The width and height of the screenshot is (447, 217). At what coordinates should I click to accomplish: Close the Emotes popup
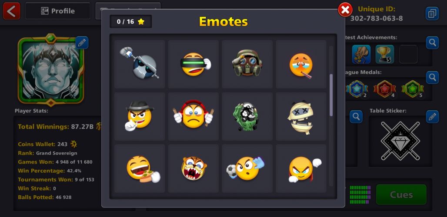345,10
